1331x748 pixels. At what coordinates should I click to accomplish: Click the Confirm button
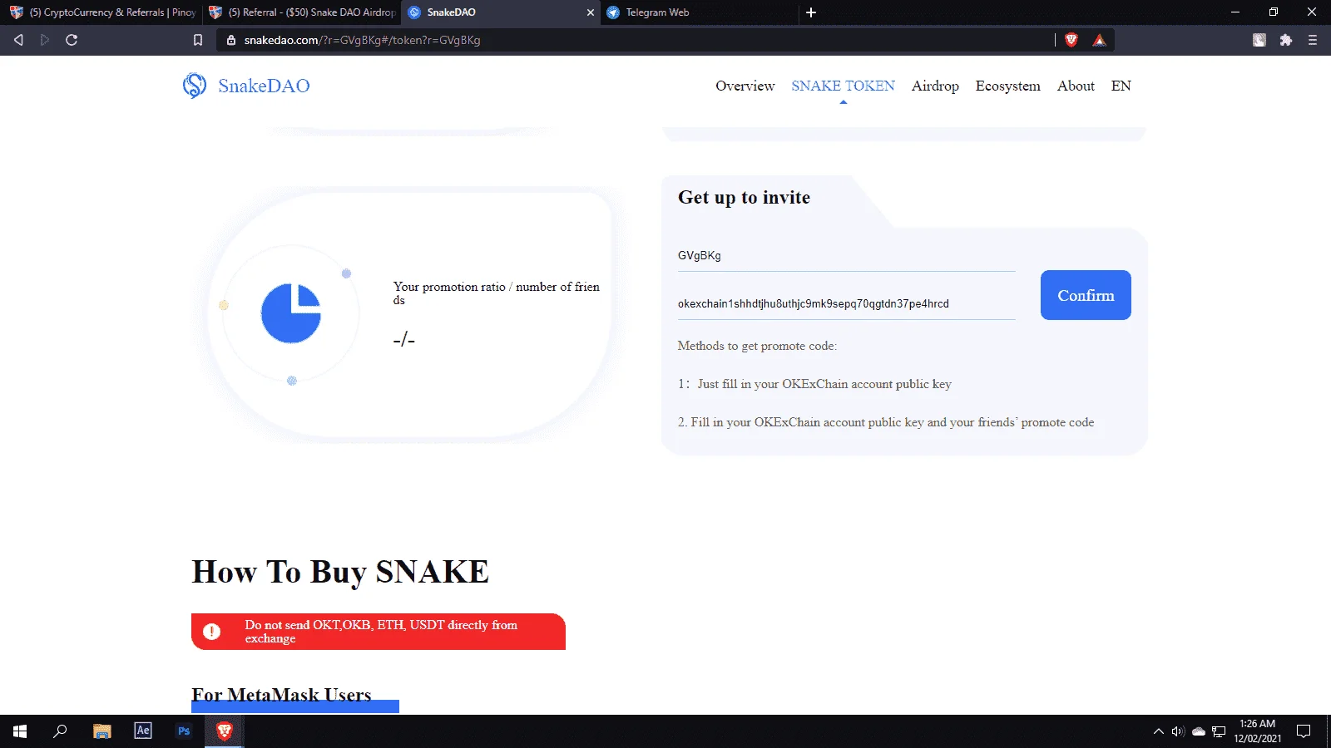(1086, 295)
